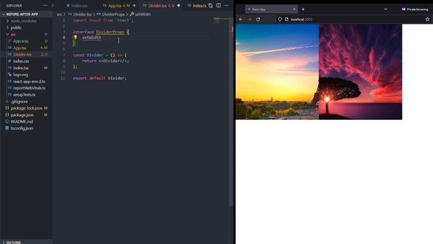Open editor more actions ellipsis
Screen dimensions: 433x244
(x=227, y=5)
